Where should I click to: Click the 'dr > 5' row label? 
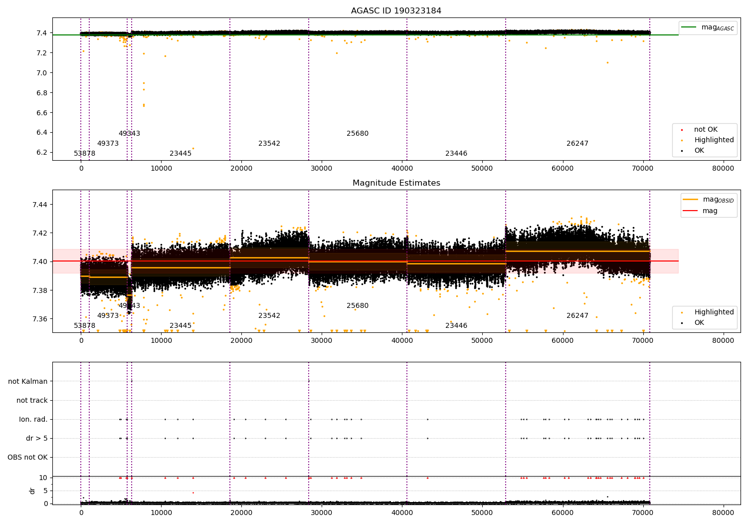pos(37,439)
